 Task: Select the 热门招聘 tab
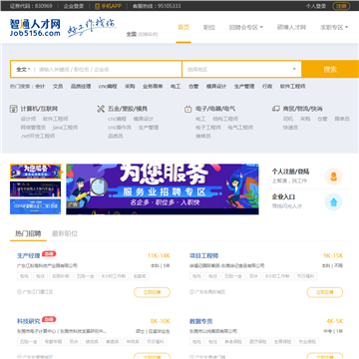tap(28, 233)
